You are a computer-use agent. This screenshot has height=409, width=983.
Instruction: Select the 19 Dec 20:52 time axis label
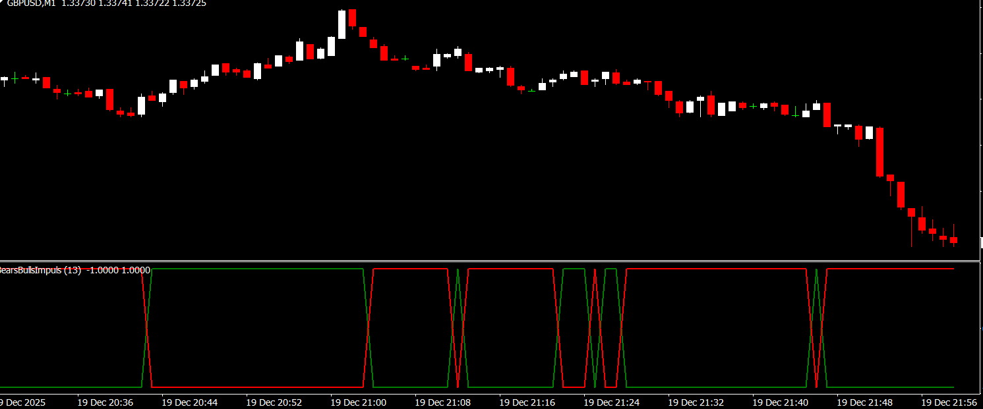coord(274,402)
